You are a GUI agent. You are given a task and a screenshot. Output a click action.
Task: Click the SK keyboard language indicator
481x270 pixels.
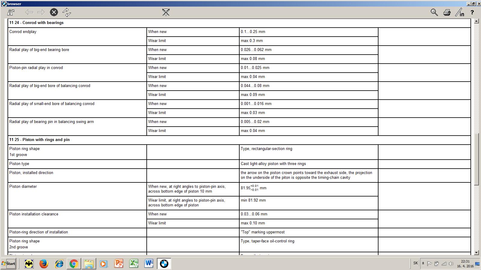(x=415, y=263)
